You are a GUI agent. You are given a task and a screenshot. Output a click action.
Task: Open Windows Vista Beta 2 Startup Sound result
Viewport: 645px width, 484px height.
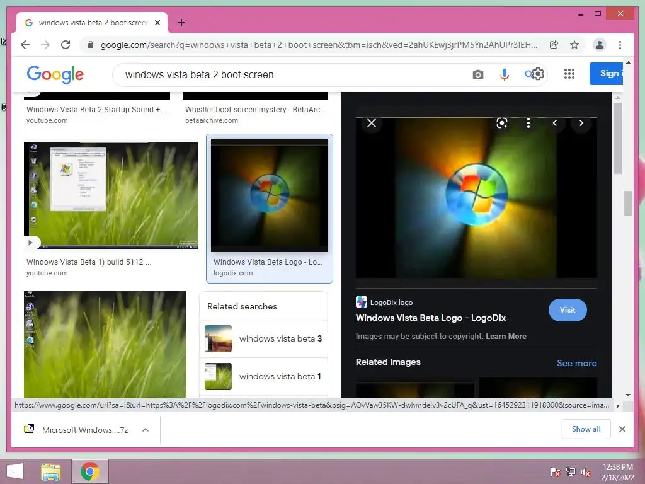point(96,110)
